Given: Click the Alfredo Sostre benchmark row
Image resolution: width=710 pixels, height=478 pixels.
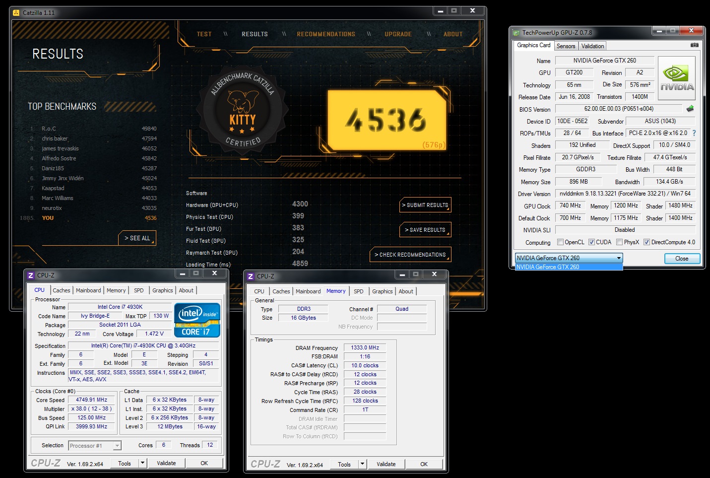Looking at the screenshot, I should coord(93,158).
